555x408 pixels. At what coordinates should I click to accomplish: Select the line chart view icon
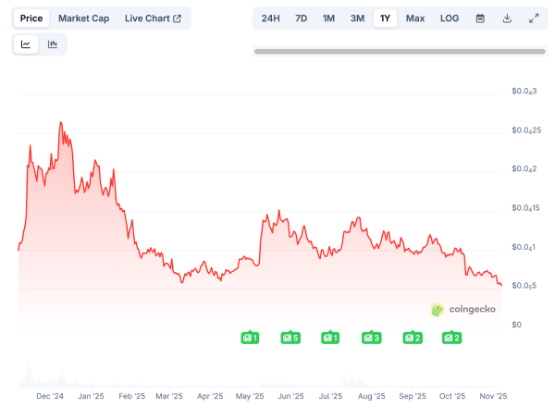[x=26, y=43]
